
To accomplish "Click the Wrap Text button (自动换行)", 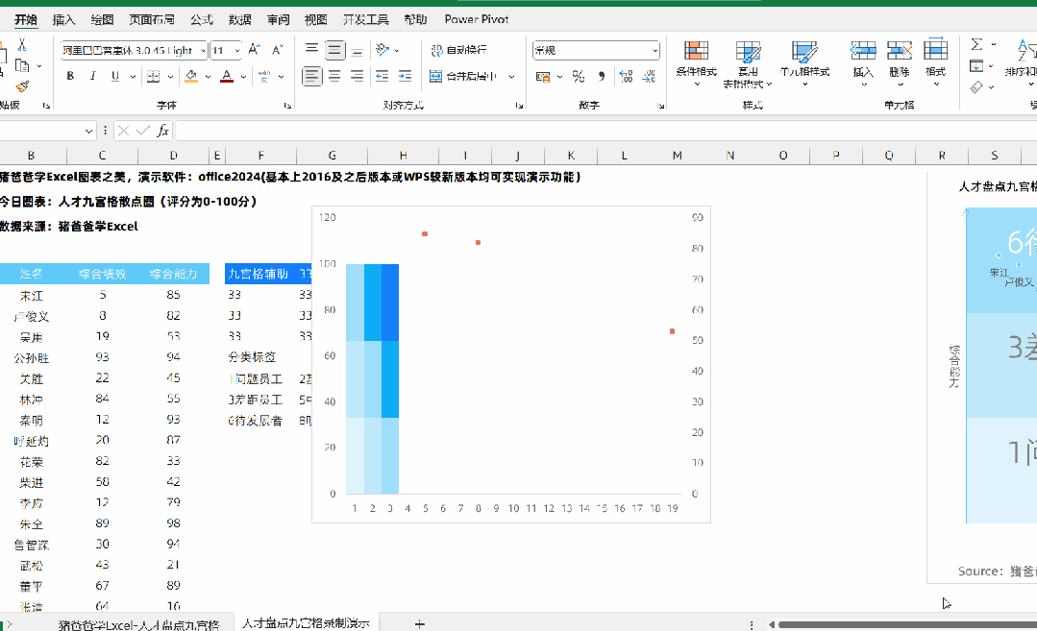I will click(458, 50).
